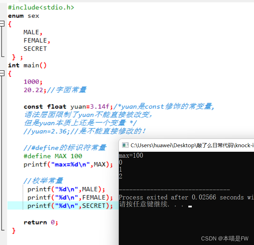Click the FEMALE enumerator in enum
Screen dimensions: 254x245
[x=35, y=40]
